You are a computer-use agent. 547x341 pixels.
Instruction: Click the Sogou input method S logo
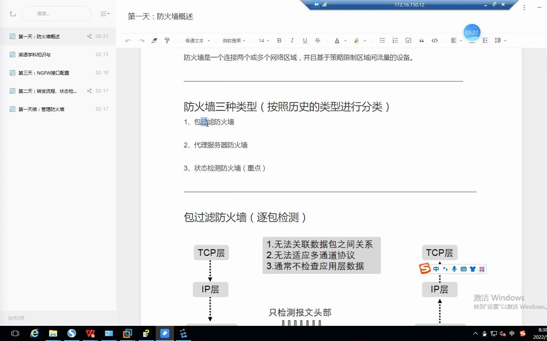click(425, 269)
